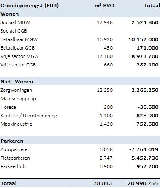The image size is (160, 188).
Task: Select the Zorgwoningen total 2.266.250
Action: [145, 90]
